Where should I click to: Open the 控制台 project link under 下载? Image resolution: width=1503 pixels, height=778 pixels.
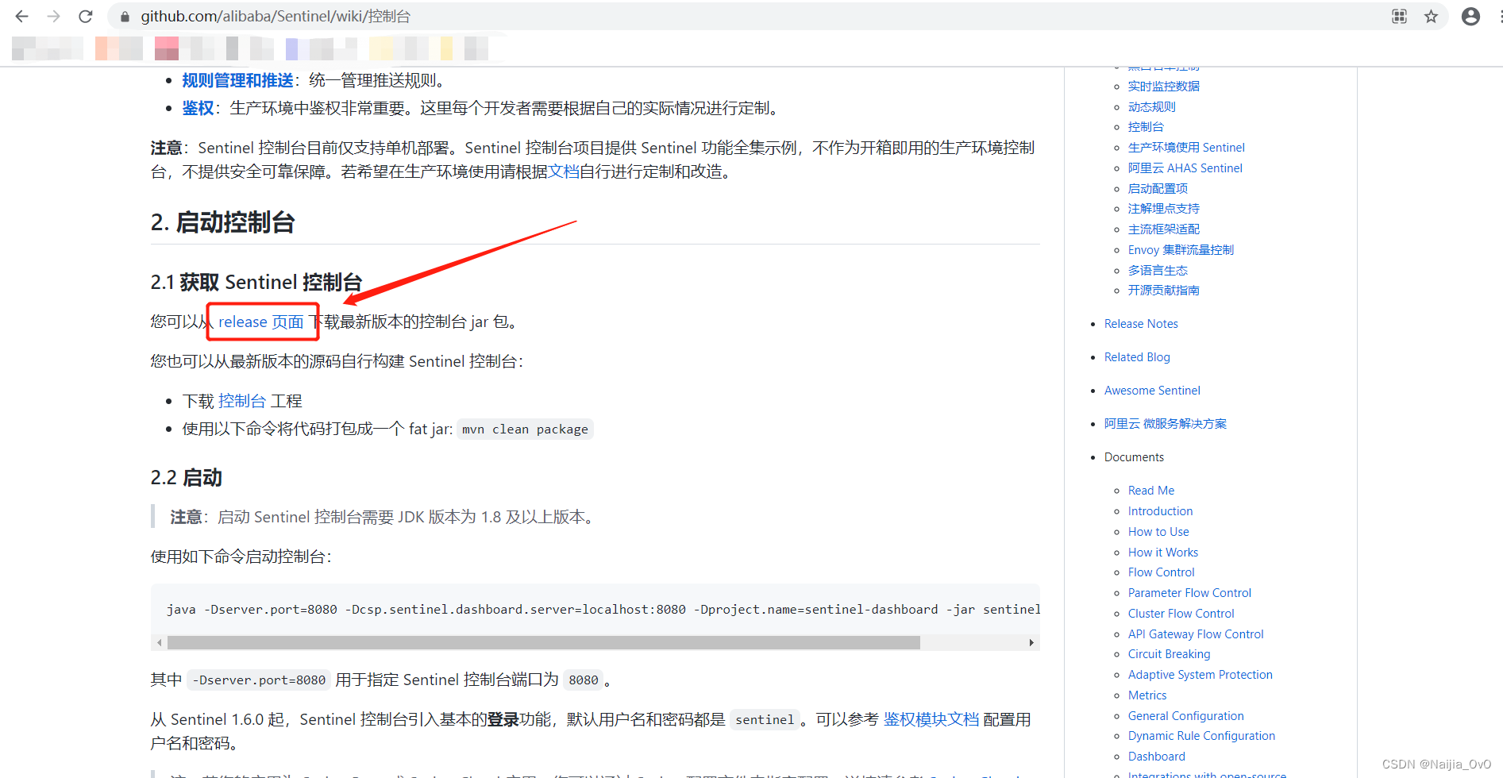pyautogui.click(x=242, y=401)
